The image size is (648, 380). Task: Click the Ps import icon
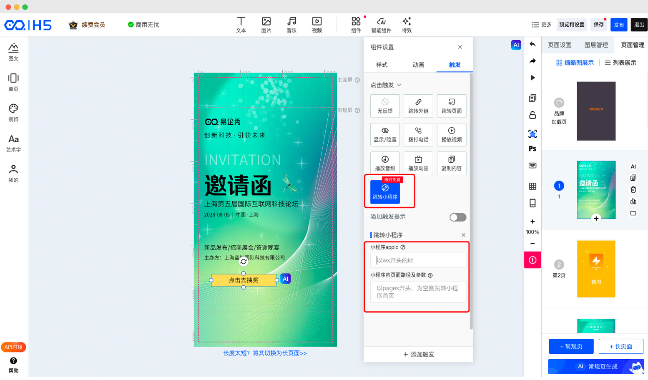pyautogui.click(x=532, y=148)
